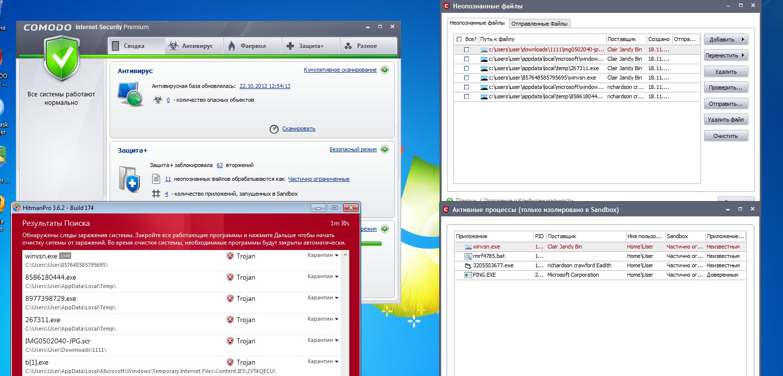Click the Поставщик column header in unrecognized files
This screenshot has height=376, width=783.
pos(626,39)
